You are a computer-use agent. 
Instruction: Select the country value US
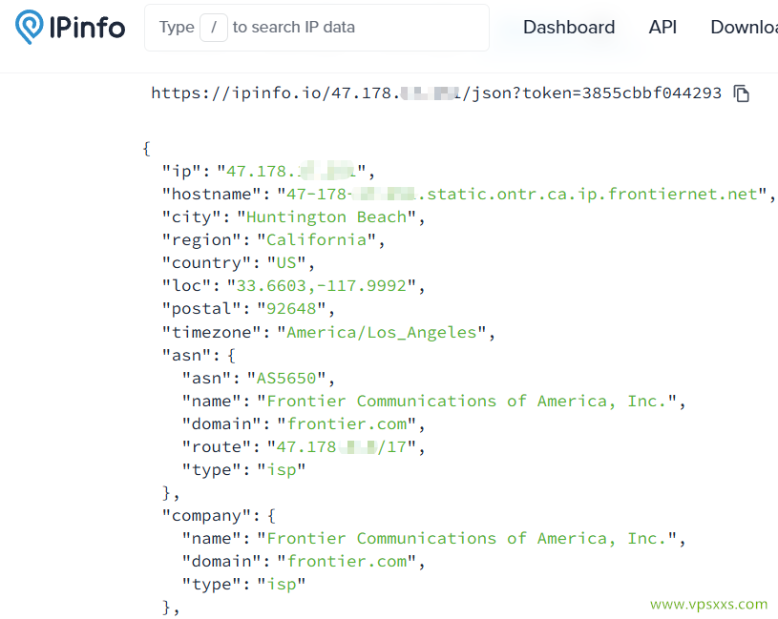coord(286,262)
